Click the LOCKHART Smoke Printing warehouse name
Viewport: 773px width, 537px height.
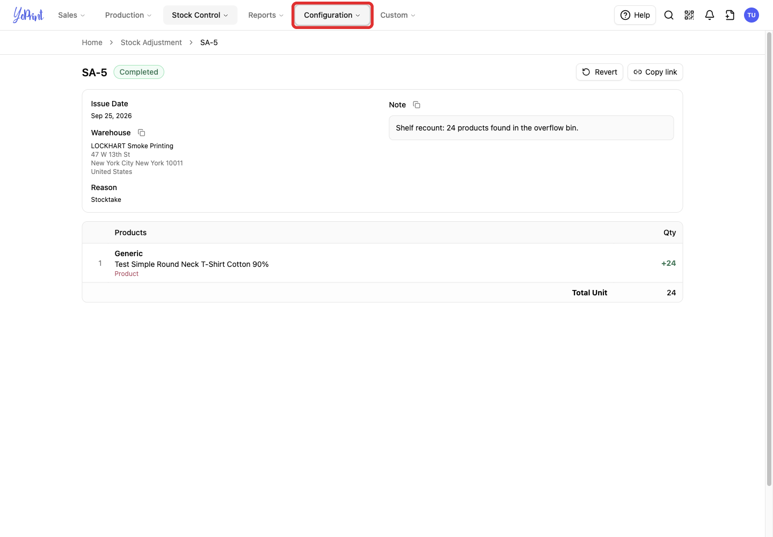click(x=132, y=146)
